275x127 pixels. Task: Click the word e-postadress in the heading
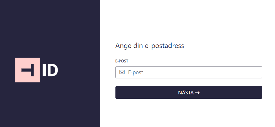(x=164, y=46)
